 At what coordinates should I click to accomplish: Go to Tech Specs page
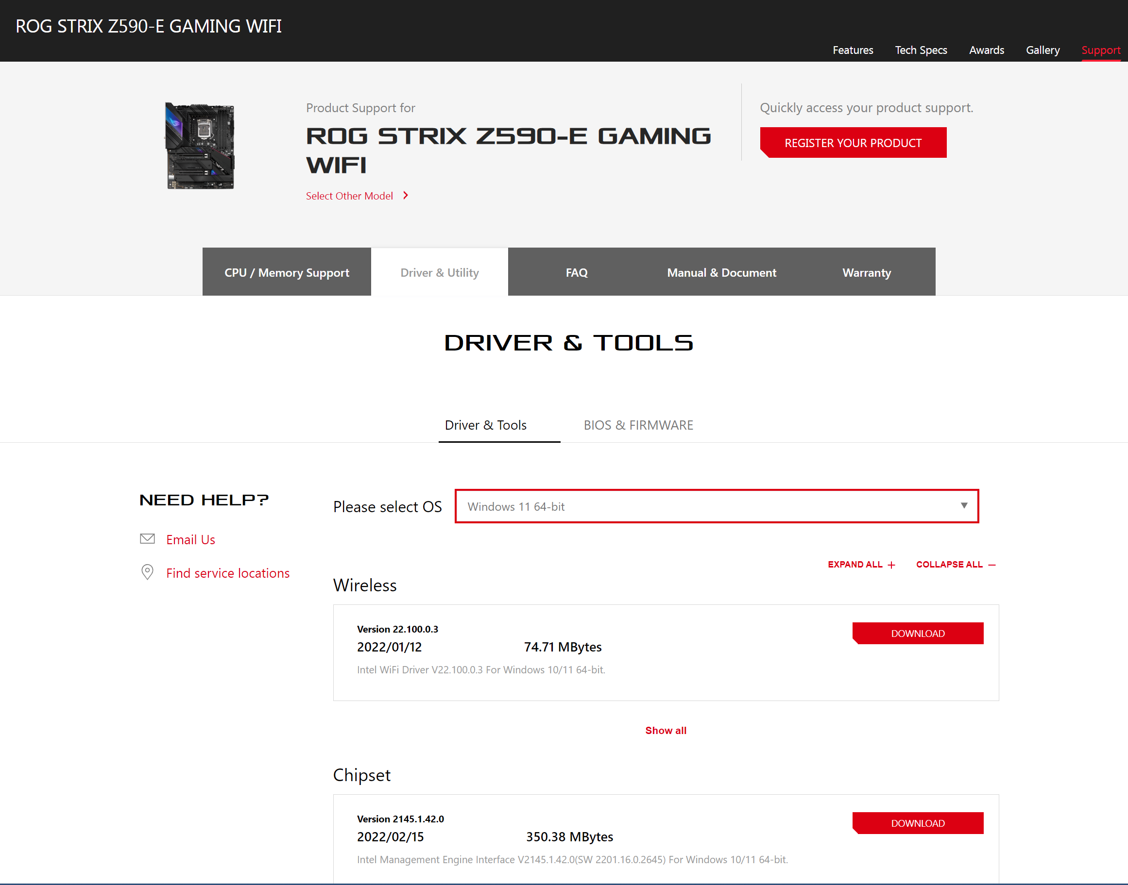point(921,50)
